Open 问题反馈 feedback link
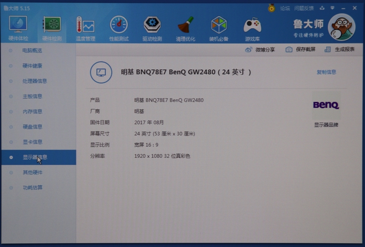 (x=304, y=8)
